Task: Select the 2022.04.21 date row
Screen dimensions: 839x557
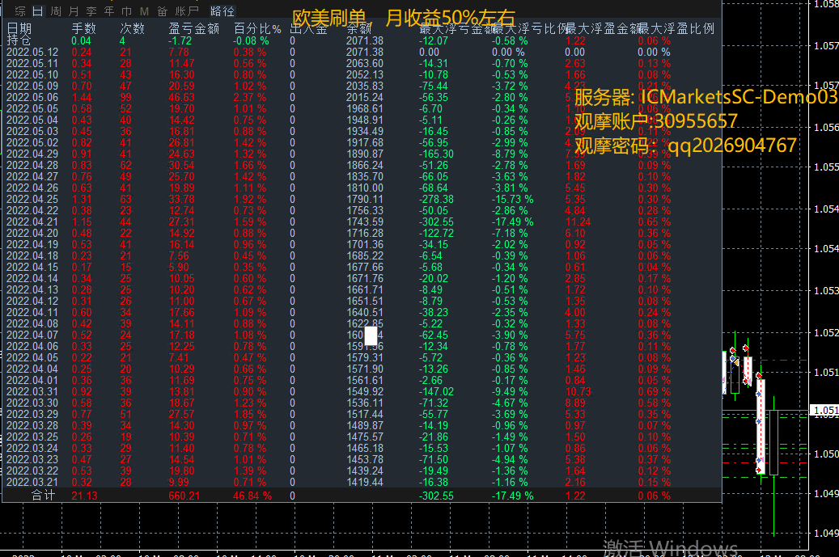Action: (32, 222)
